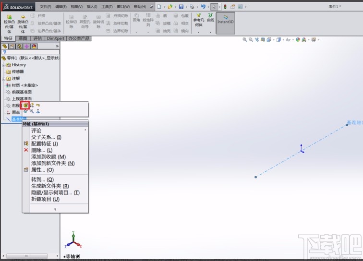Click Hide/Show Items glasses icon
The height and width of the screenshot is (261, 363).
point(288,40)
